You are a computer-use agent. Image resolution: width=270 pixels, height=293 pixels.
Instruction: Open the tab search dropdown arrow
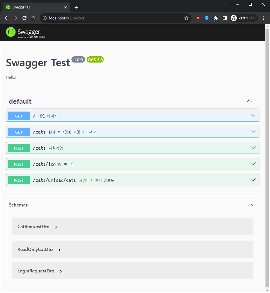(x=224, y=4)
